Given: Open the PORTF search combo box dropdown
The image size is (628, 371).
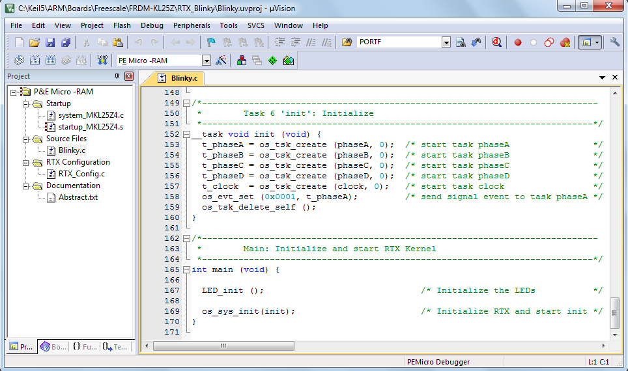Looking at the screenshot, I should tap(446, 42).
